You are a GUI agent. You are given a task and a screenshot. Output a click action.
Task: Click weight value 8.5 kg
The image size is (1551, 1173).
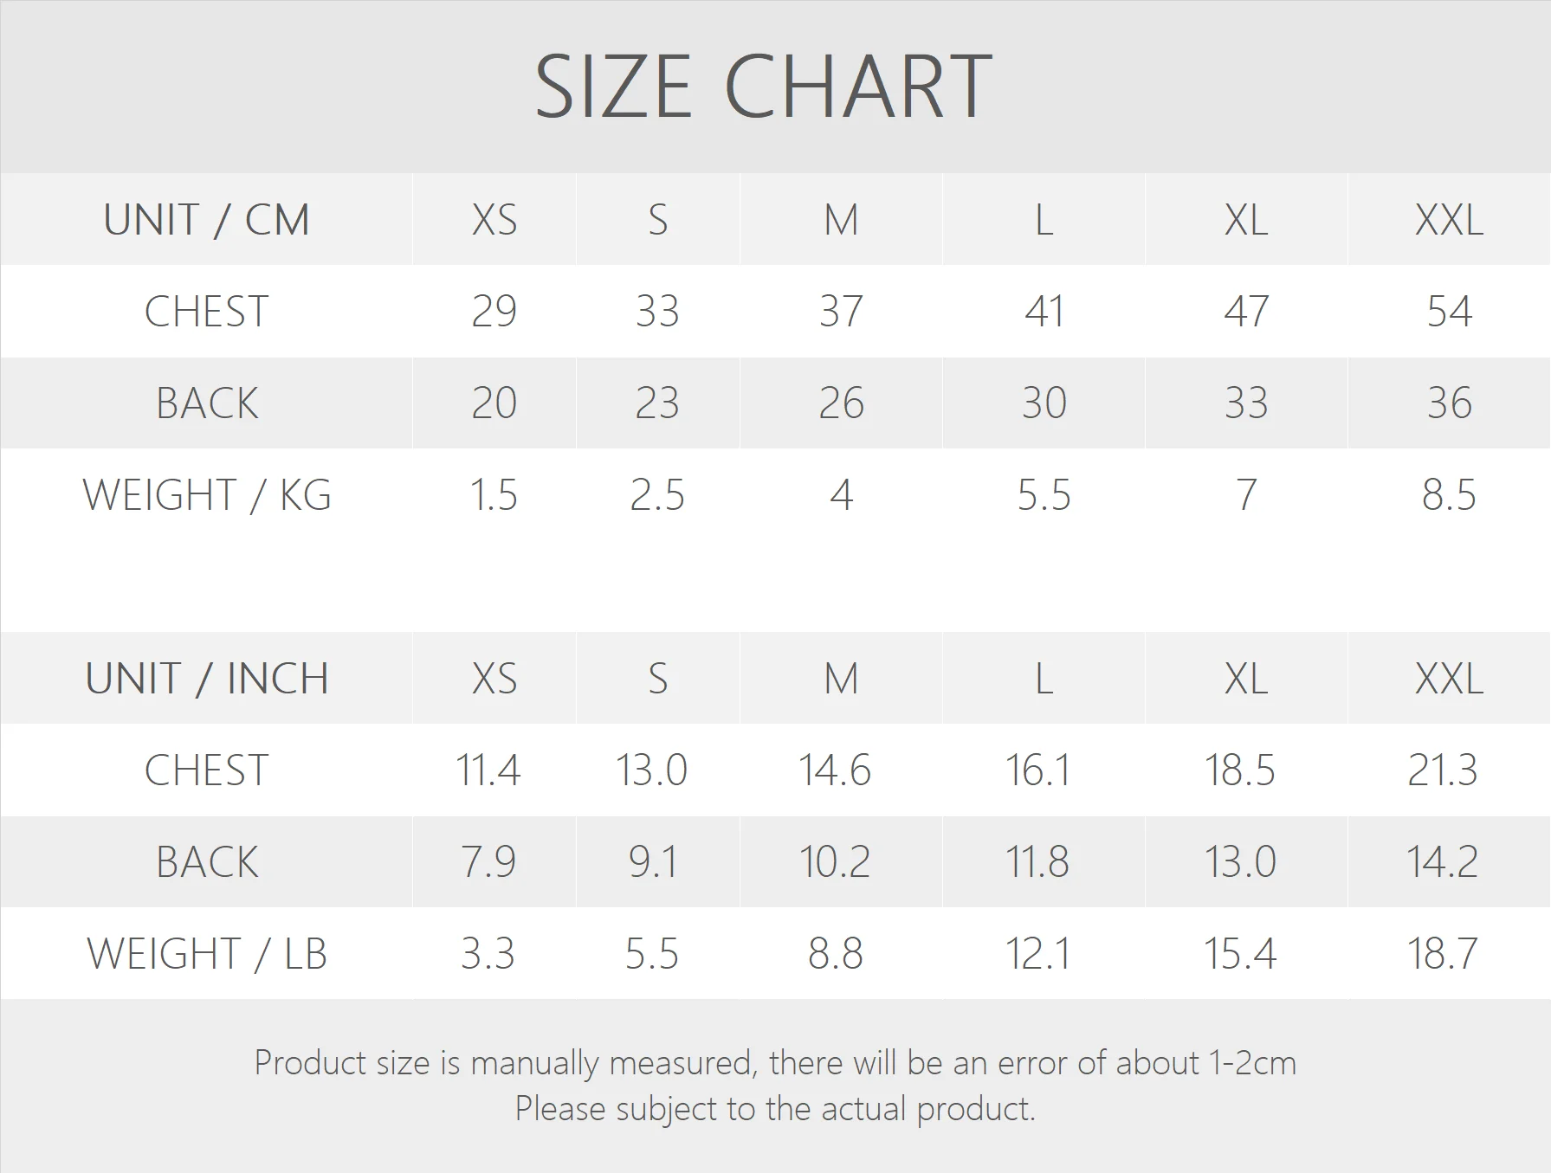pos(1449,495)
